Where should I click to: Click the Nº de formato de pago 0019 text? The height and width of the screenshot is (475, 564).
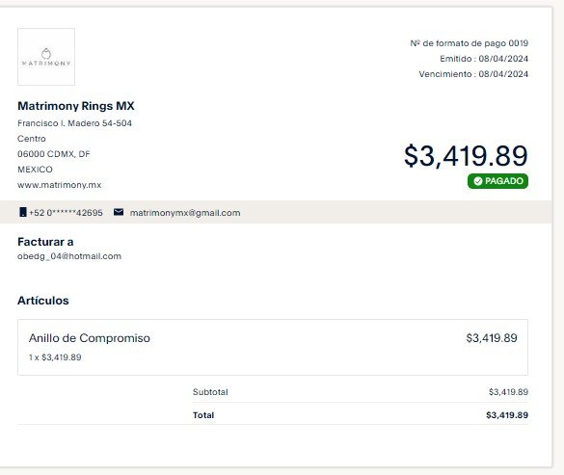tap(470, 43)
